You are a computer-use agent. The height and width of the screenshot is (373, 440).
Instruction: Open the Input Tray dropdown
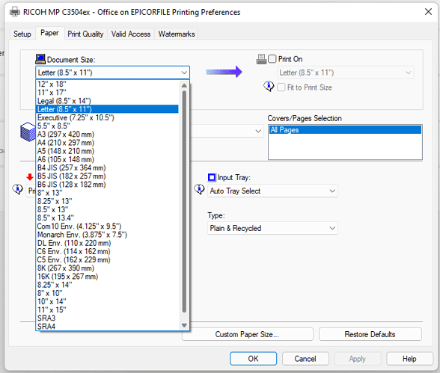click(x=272, y=191)
